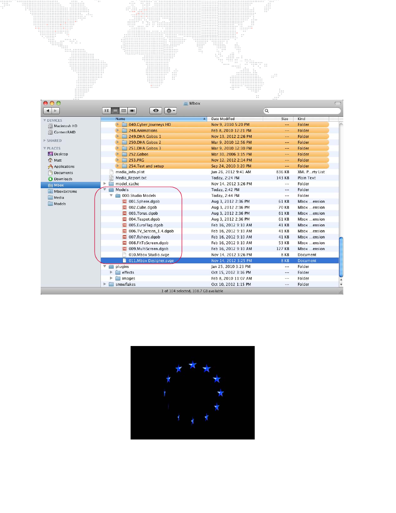Select the 253.PRG folder name

coord(137,160)
